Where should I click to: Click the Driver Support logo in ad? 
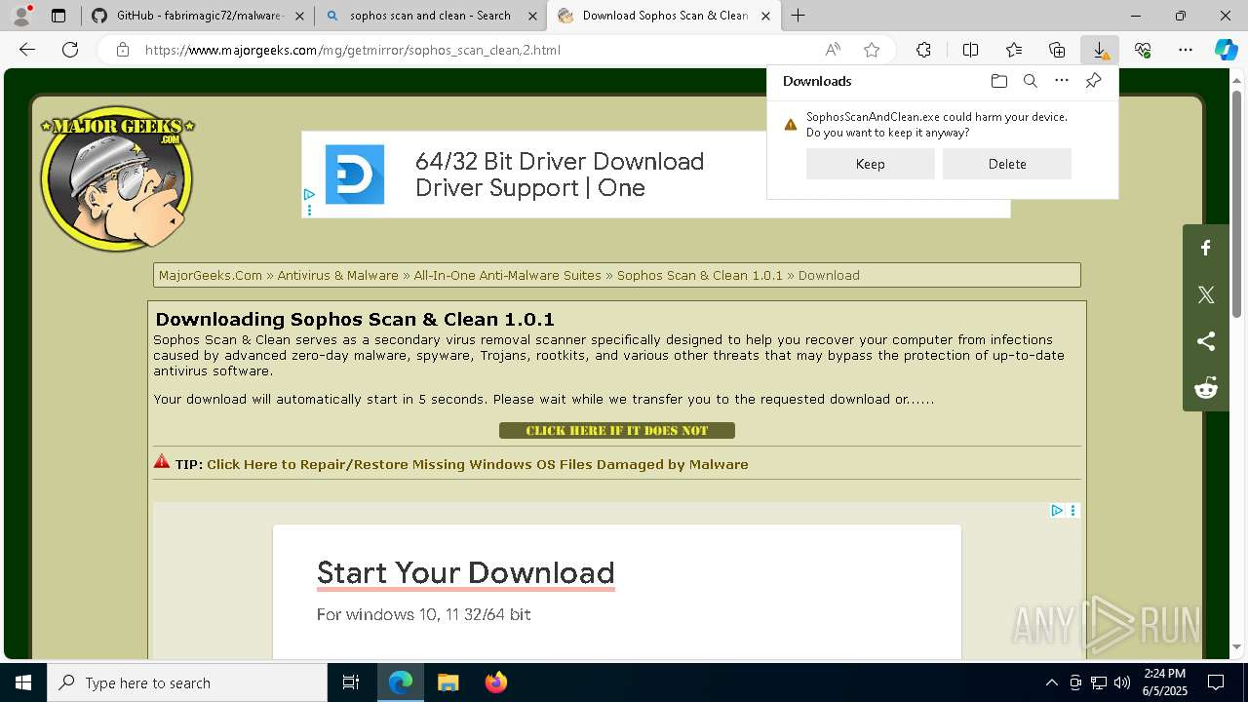355,175
